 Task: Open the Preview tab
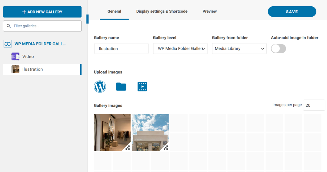tap(209, 11)
